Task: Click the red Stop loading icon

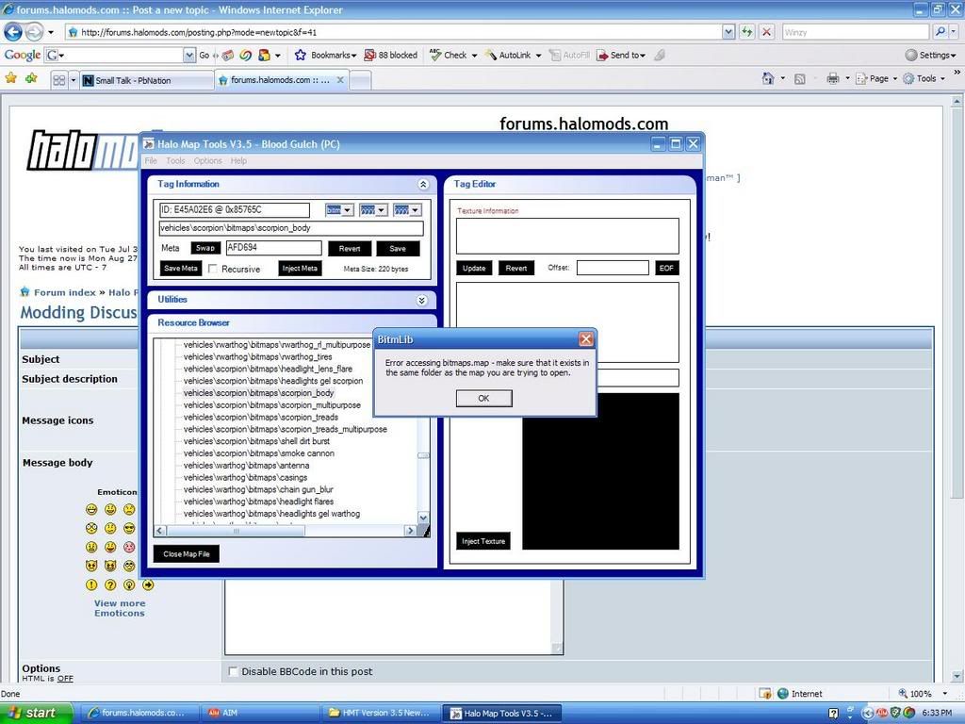Action: coord(766,32)
